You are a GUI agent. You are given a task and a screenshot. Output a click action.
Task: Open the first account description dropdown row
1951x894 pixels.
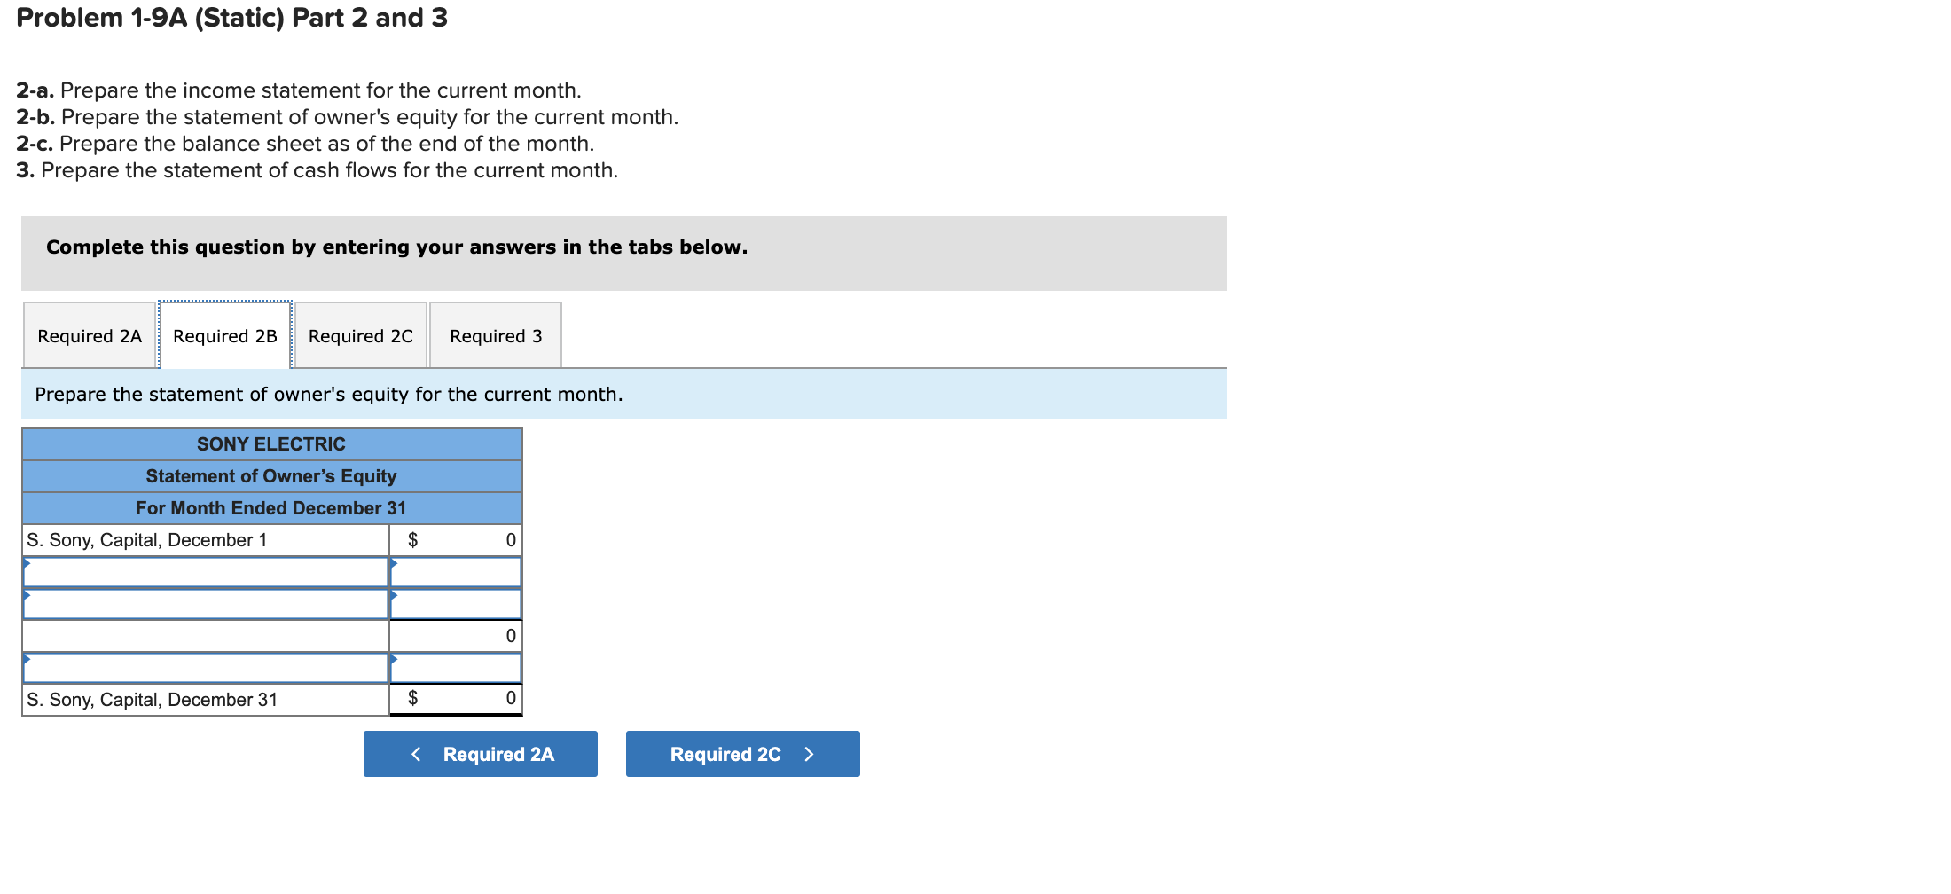click(204, 572)
